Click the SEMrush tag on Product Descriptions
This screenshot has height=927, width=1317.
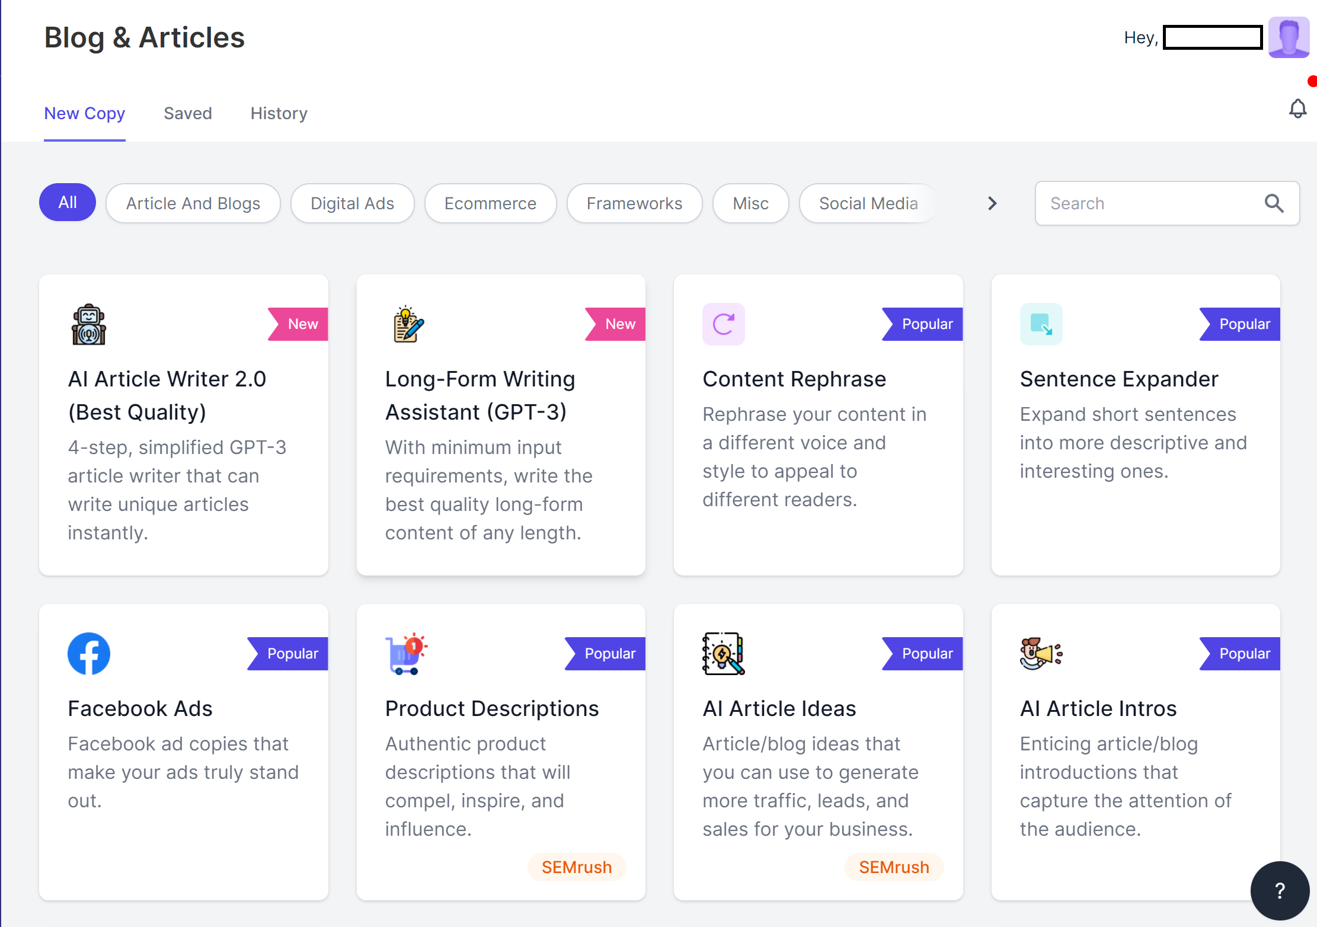coord(576,867)
